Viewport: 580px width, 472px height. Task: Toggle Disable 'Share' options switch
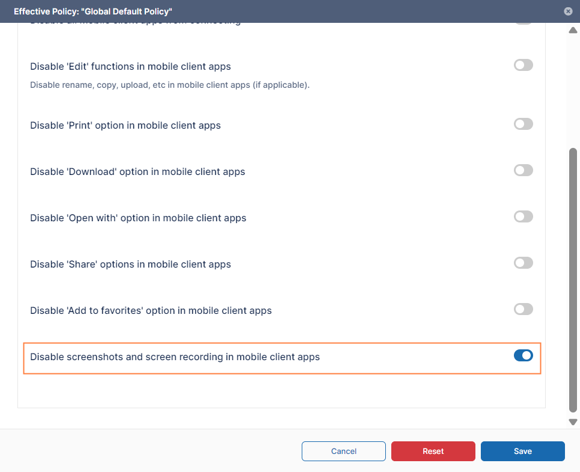click(x=523, y=263)
